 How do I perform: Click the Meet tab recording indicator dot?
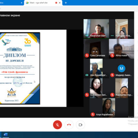[x=56, y=3]
